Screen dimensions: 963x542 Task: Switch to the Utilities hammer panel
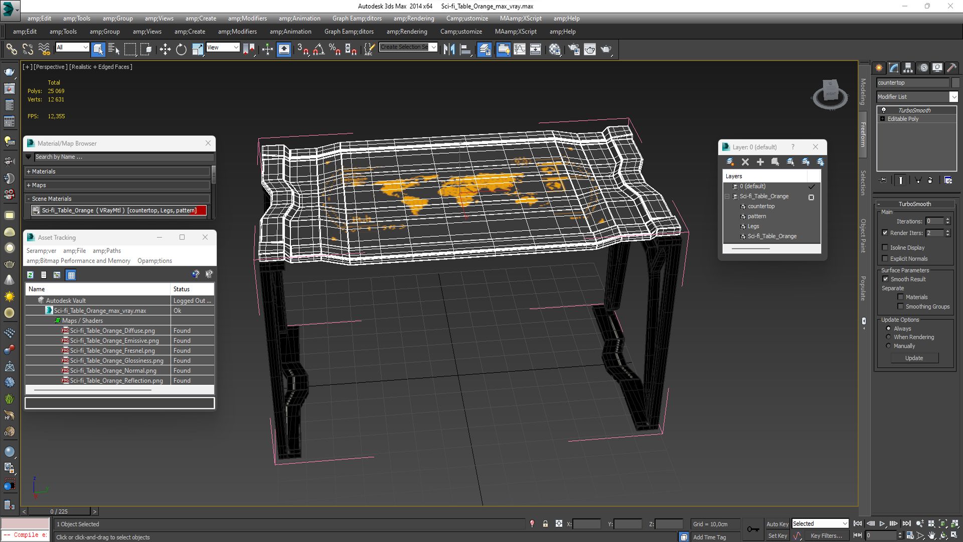(951, 68)
